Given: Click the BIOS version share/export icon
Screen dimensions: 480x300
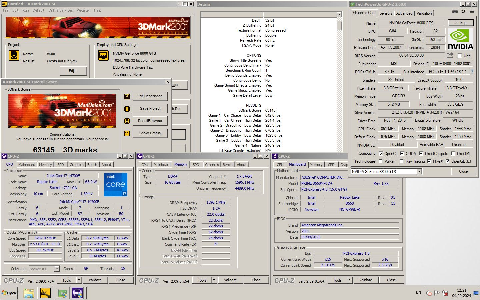Looking at the screenshot, I should pos(450,55).
